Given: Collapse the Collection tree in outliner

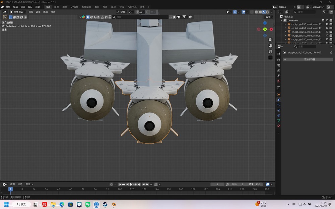Looking at the screenshot, I should 281,20.
